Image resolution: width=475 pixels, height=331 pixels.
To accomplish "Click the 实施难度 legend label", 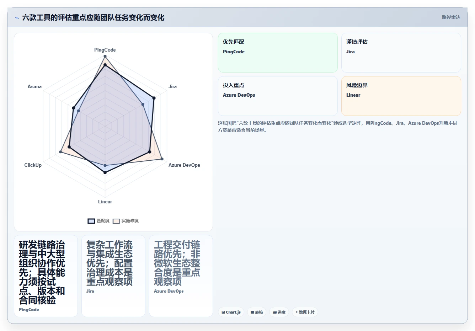I will coord(130,221).
